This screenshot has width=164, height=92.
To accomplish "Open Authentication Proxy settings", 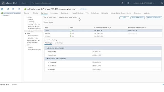I will click(x=34, y=29).
